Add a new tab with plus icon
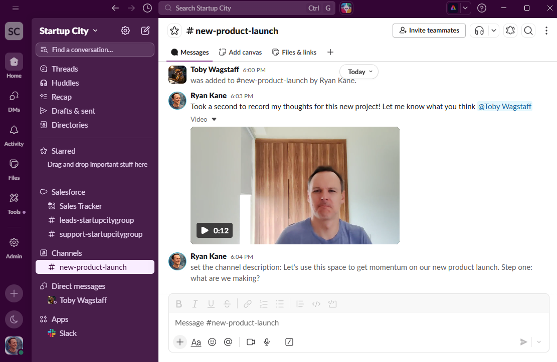Image resolution: width=557 pixels, height=362 pixels. pyautogui.click(x=330, y=53)
